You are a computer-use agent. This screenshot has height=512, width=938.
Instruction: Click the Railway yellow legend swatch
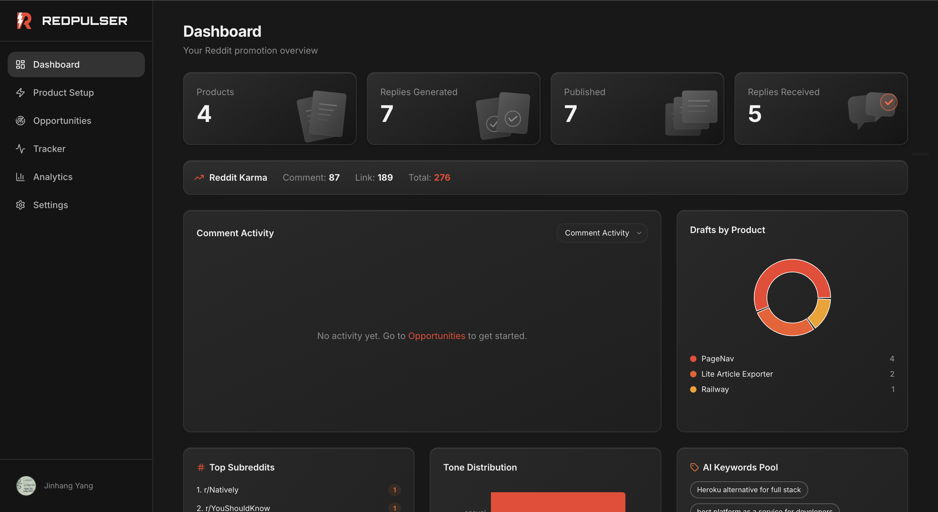pos(693,389)
